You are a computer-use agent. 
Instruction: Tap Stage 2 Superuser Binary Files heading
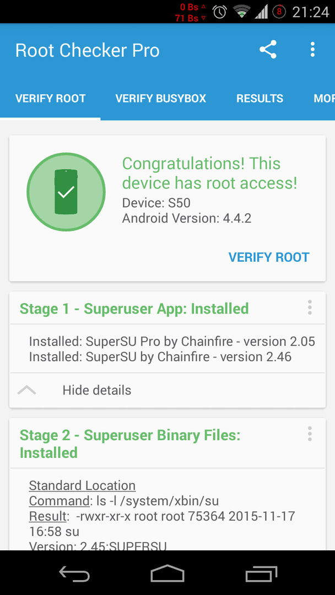[130, 443]
